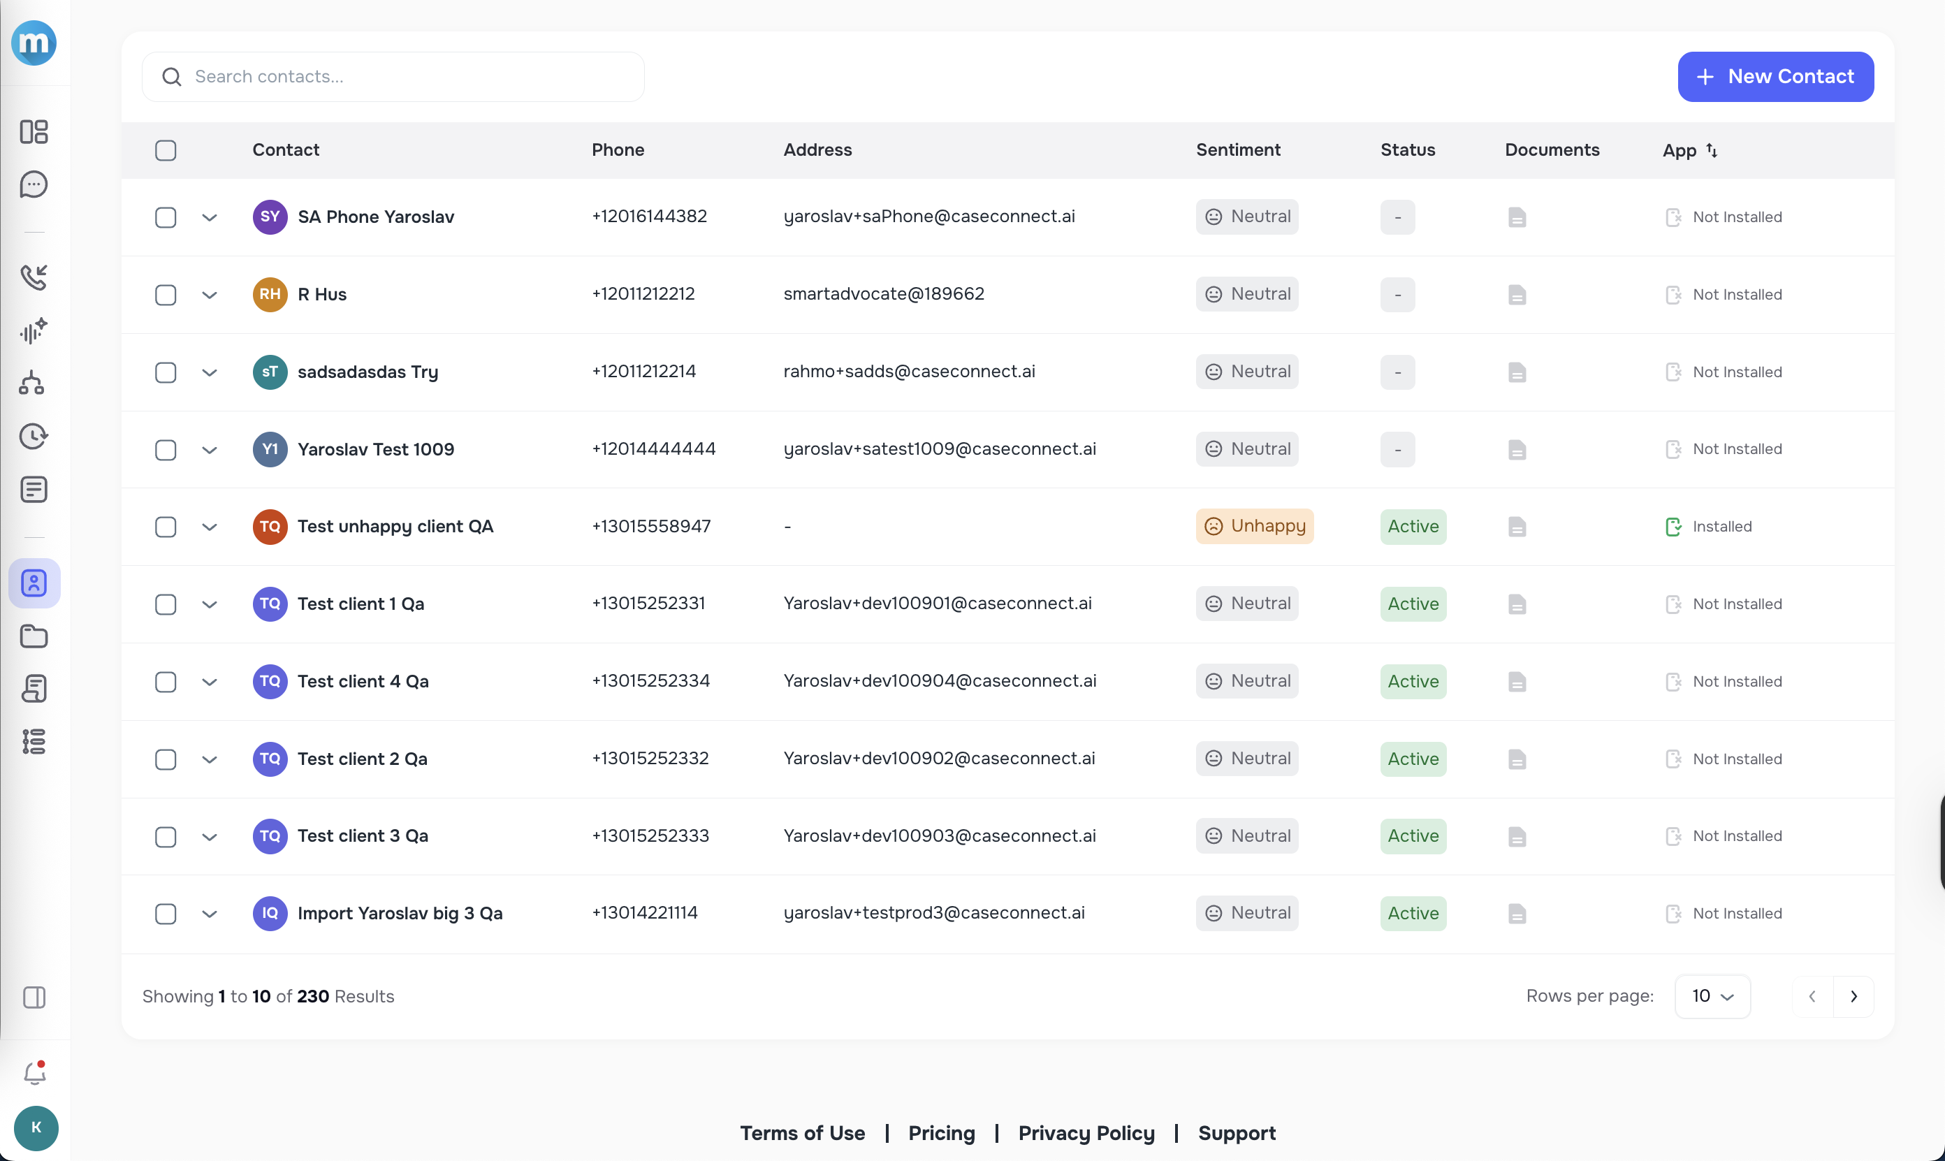The image size is (1945, 1161).
Task: Open the Notes/documents section in the sidebar
Action: click(x=34, y=489)
